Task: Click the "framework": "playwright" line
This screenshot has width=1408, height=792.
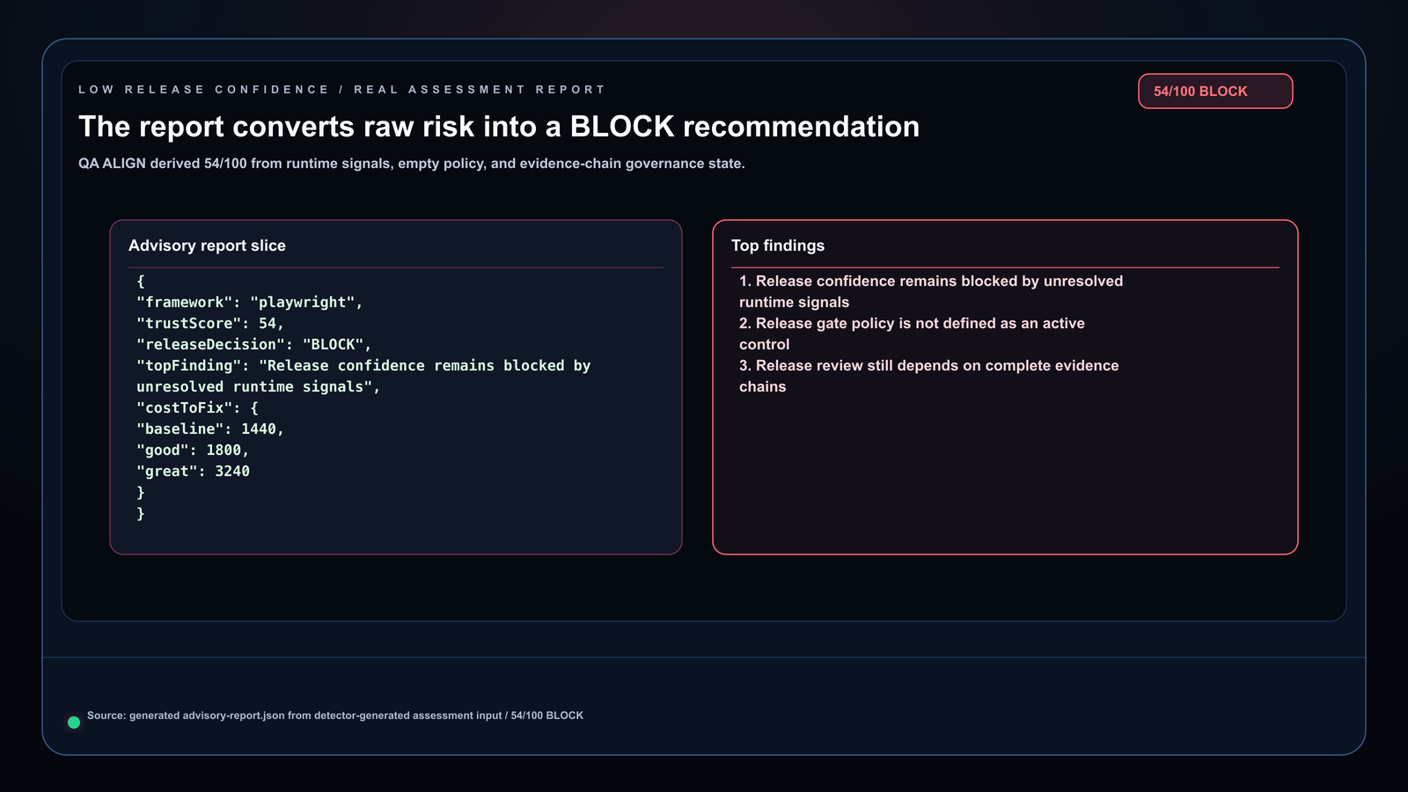Action: point(250,302)
